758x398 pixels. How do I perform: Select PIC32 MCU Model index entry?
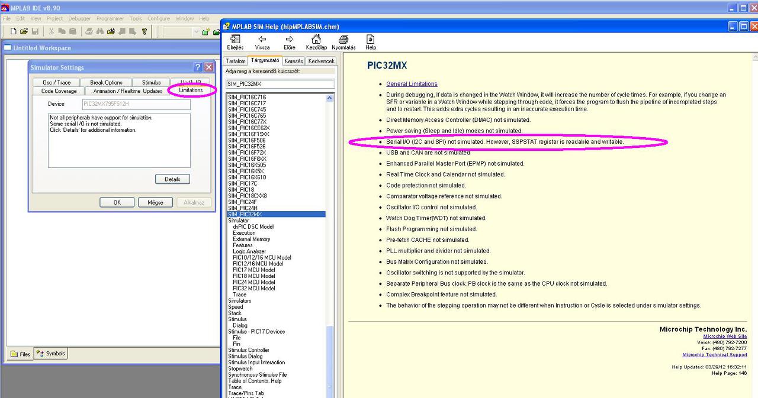(x=254, y=289)
